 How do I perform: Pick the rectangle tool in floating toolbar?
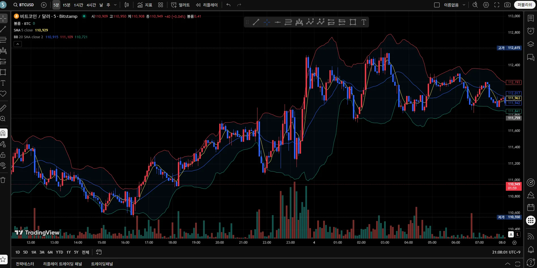coord(353,22)
